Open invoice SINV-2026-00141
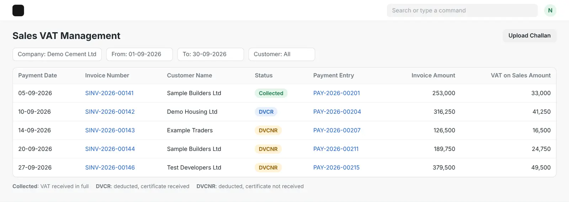 tap(110, 93)
